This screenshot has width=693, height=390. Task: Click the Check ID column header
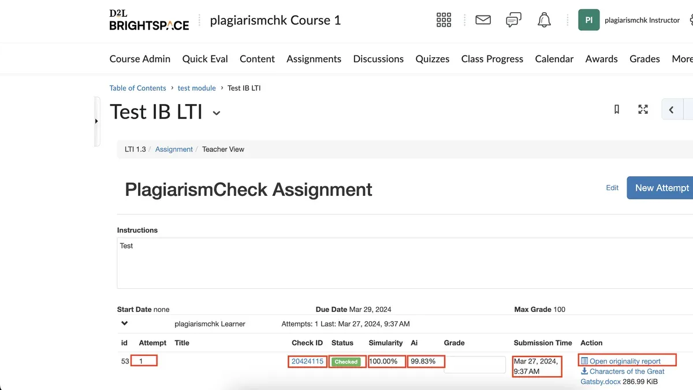point(307,343)
